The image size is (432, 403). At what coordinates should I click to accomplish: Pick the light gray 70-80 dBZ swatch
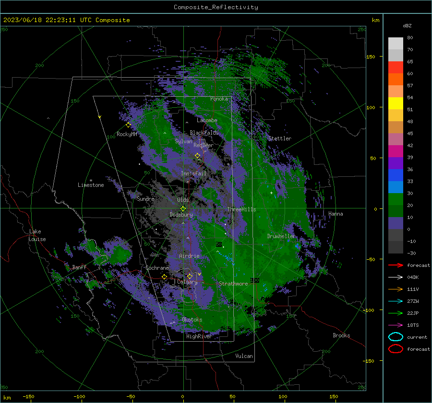tap(396, 43)
